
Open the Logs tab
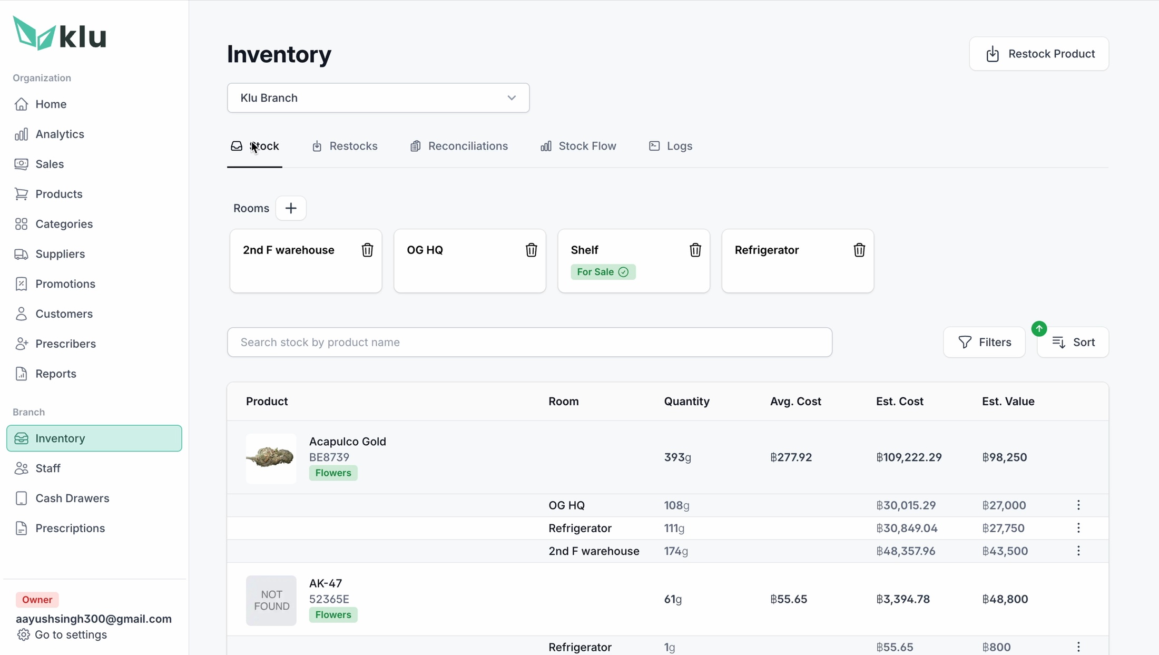coord(671,146)
